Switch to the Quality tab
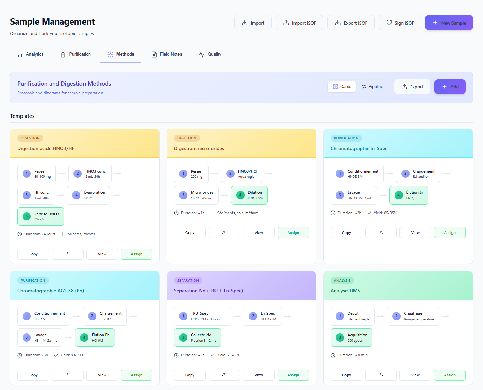Viewport: 483px width, 390px height. 210,54
